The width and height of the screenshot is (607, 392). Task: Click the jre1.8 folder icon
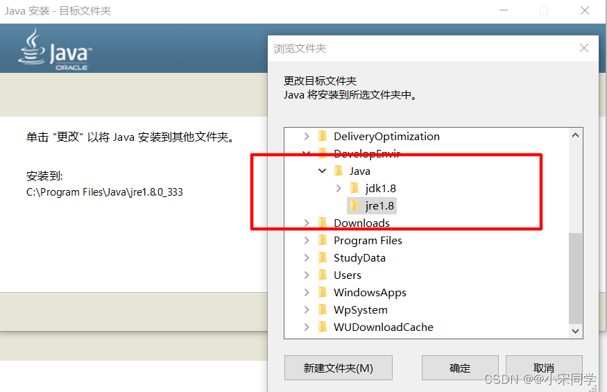354,205
